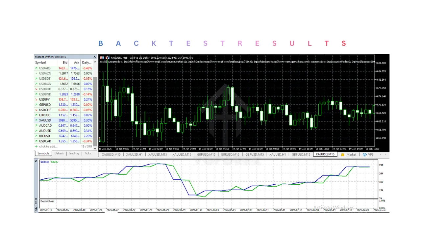The height and width of the screenshot is (237, 421).
Task: Select the USDBGN row
Action: [63, 84]
